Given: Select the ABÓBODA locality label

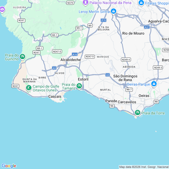Looking at the screenshot, I should [129, 67].
